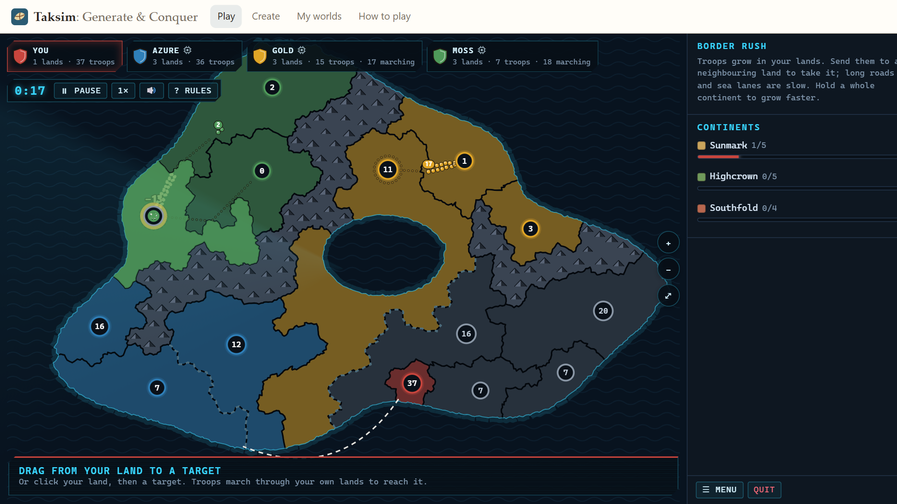Screen dimensions: 897x504
Task: Click the Southfold continent color swatch
Action: point(701,208)
